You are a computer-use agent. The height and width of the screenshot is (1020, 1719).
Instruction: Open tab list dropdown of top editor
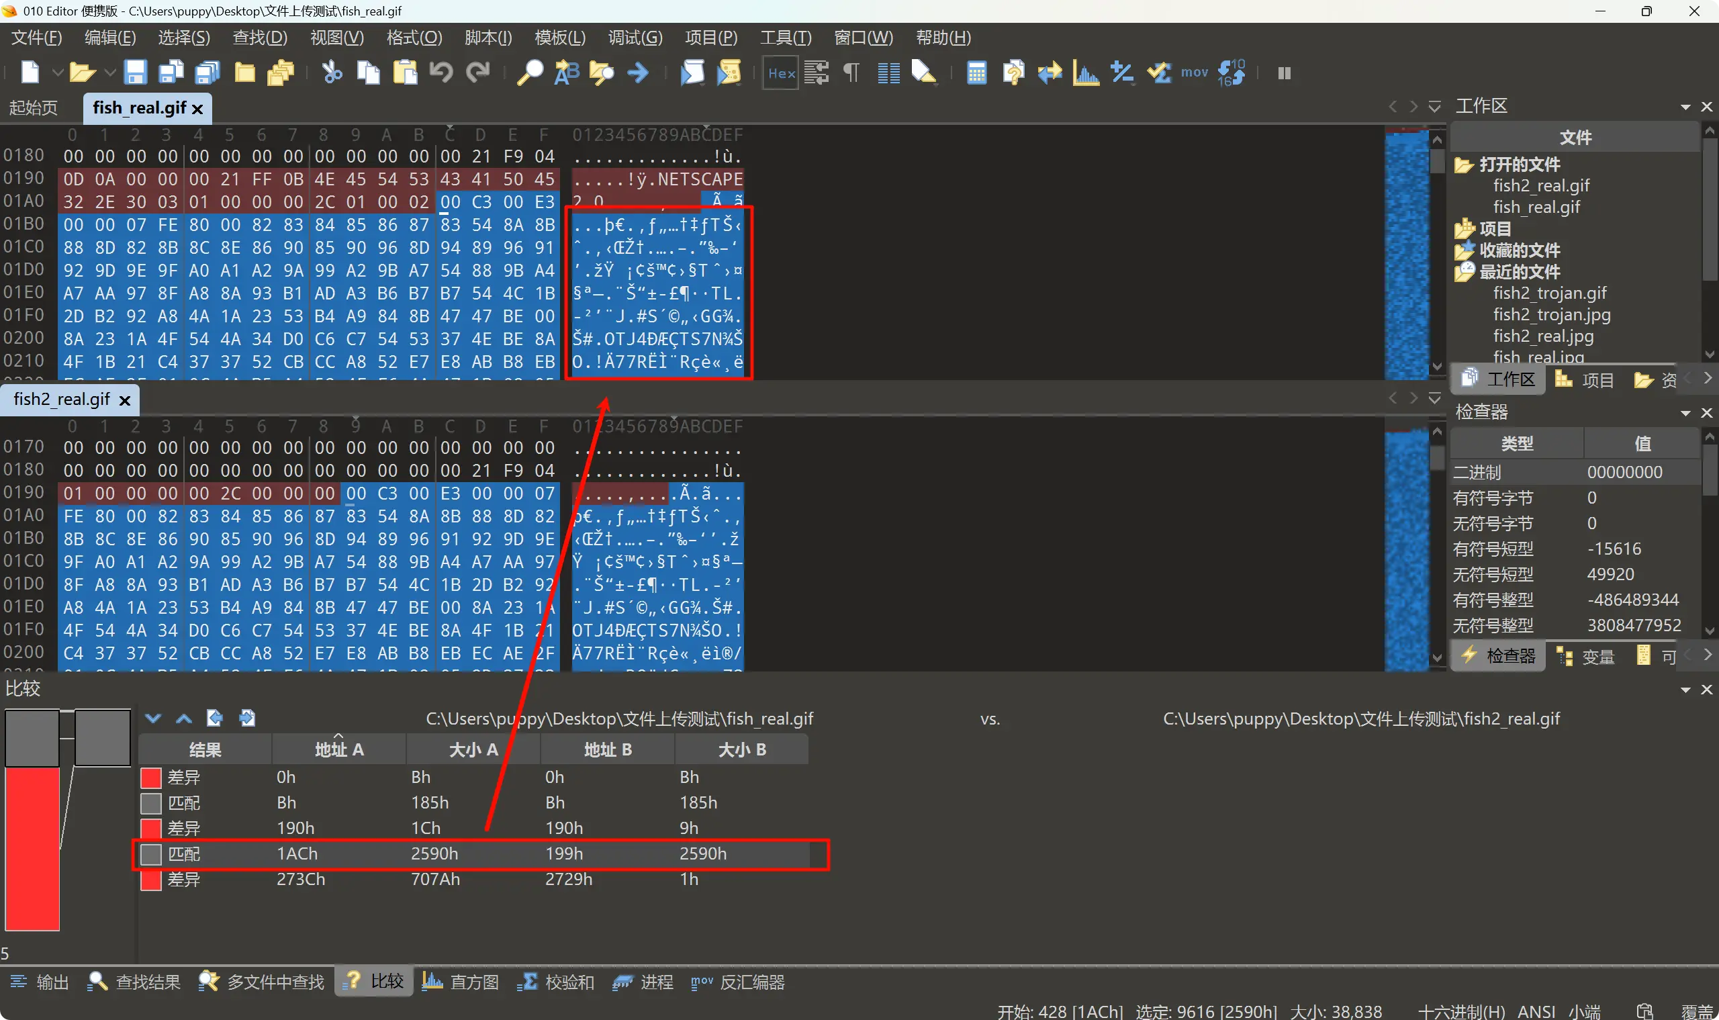[1434, 107]
